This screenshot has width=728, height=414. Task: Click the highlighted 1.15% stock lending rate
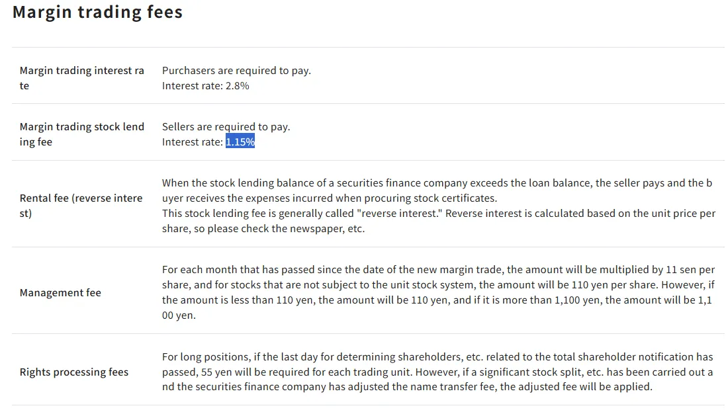(x=240, y=142)
